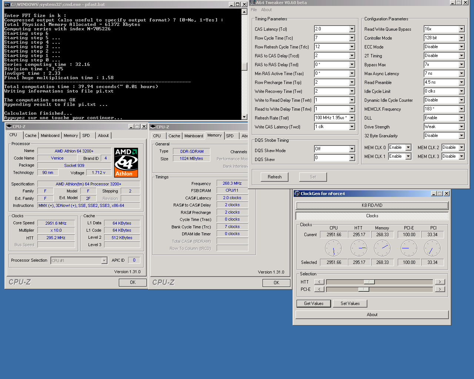474x379 pixels.
Task: Click Set Values in ClockGen
Action: [x=350, y=303]
